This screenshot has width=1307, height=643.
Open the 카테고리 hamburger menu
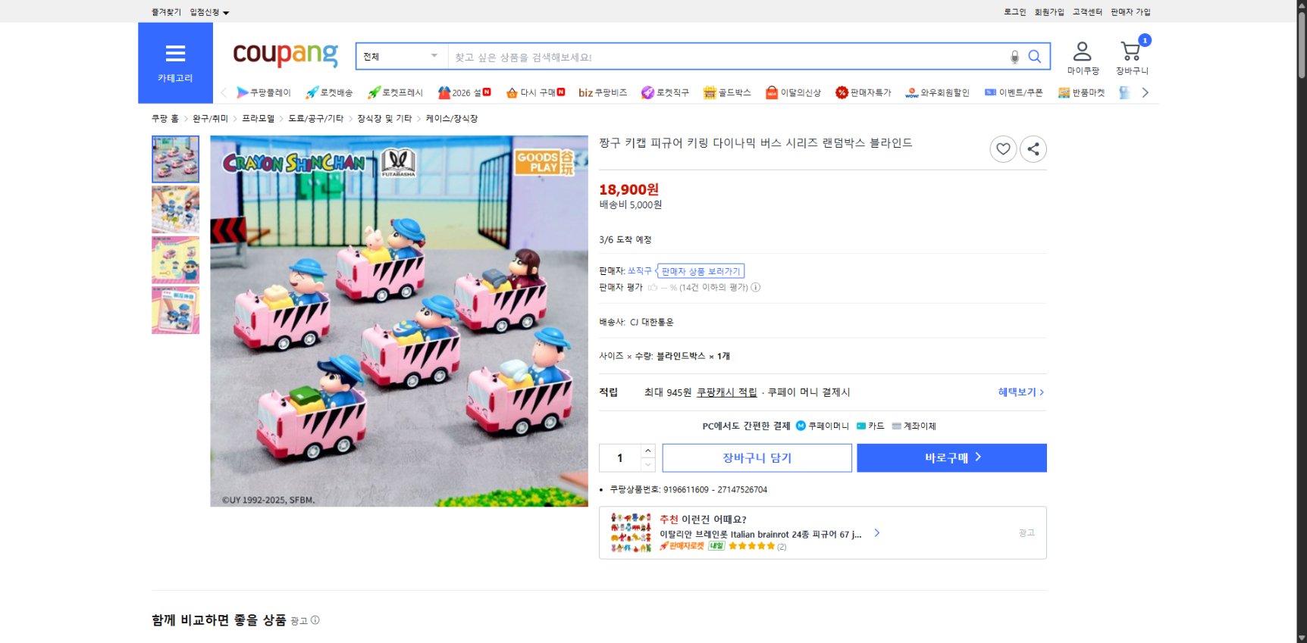click(175, 54)
